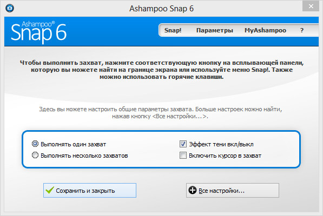Open the ? help menu
This screenshot has width=323, height=216.
point(302,30)
